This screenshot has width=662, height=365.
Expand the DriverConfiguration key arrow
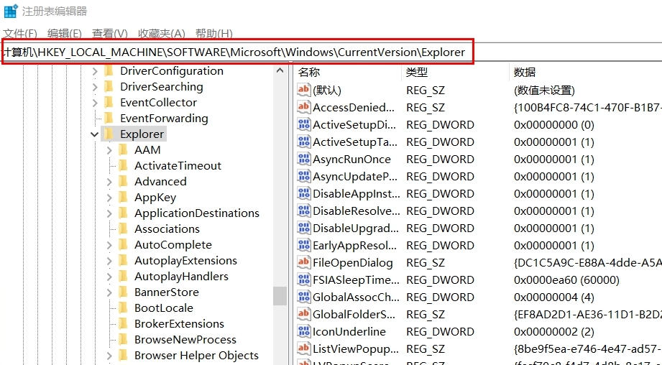[x=94, y=70]
